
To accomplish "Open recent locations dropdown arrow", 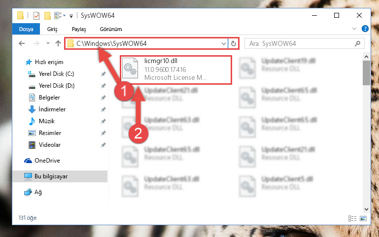I will coord(48,43).
